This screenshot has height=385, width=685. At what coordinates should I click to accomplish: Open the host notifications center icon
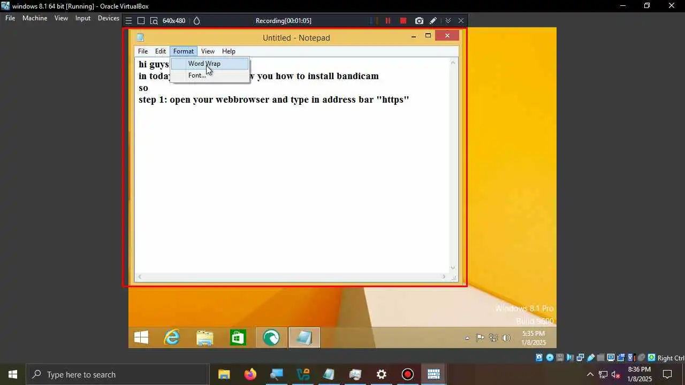click(x=667, y=374)
